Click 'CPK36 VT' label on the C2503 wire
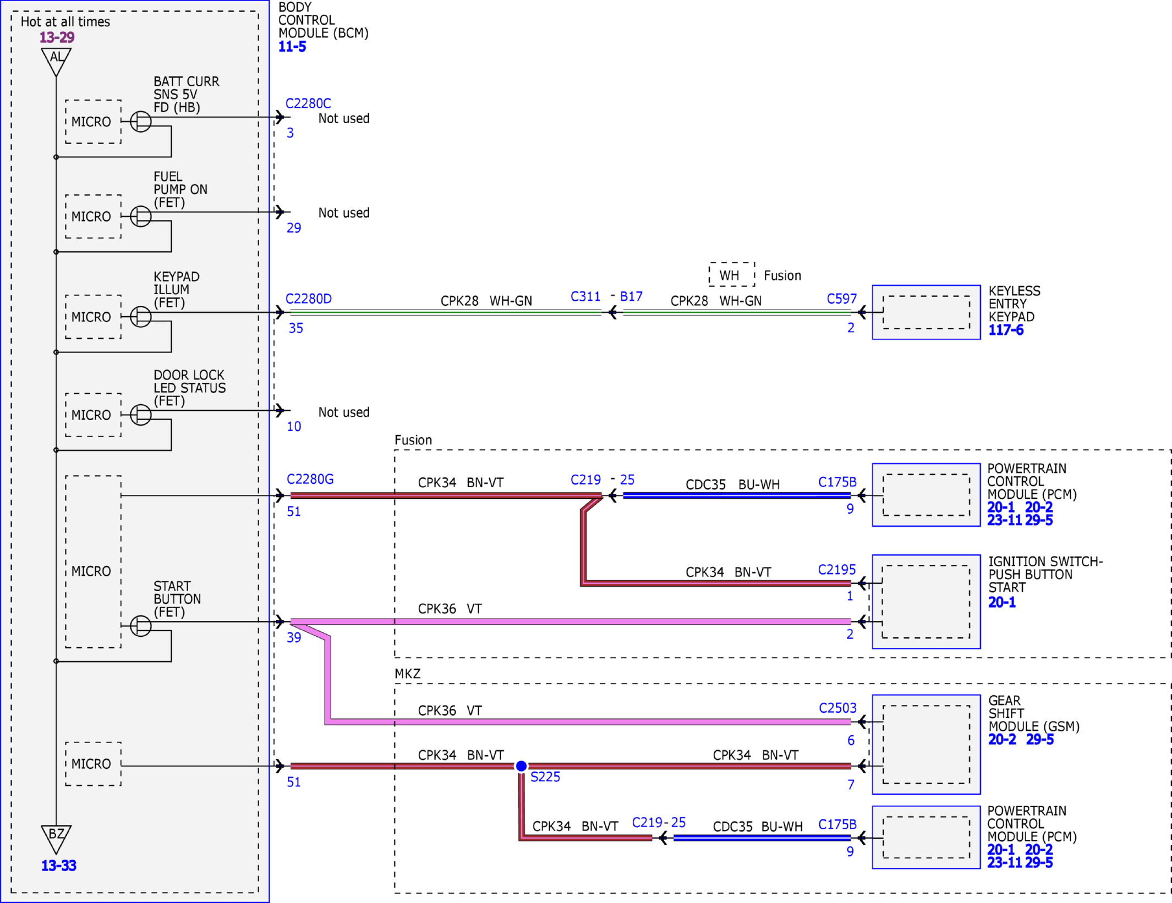The width and height of the screenshot is (1172, 903). [x=450, y=711]
